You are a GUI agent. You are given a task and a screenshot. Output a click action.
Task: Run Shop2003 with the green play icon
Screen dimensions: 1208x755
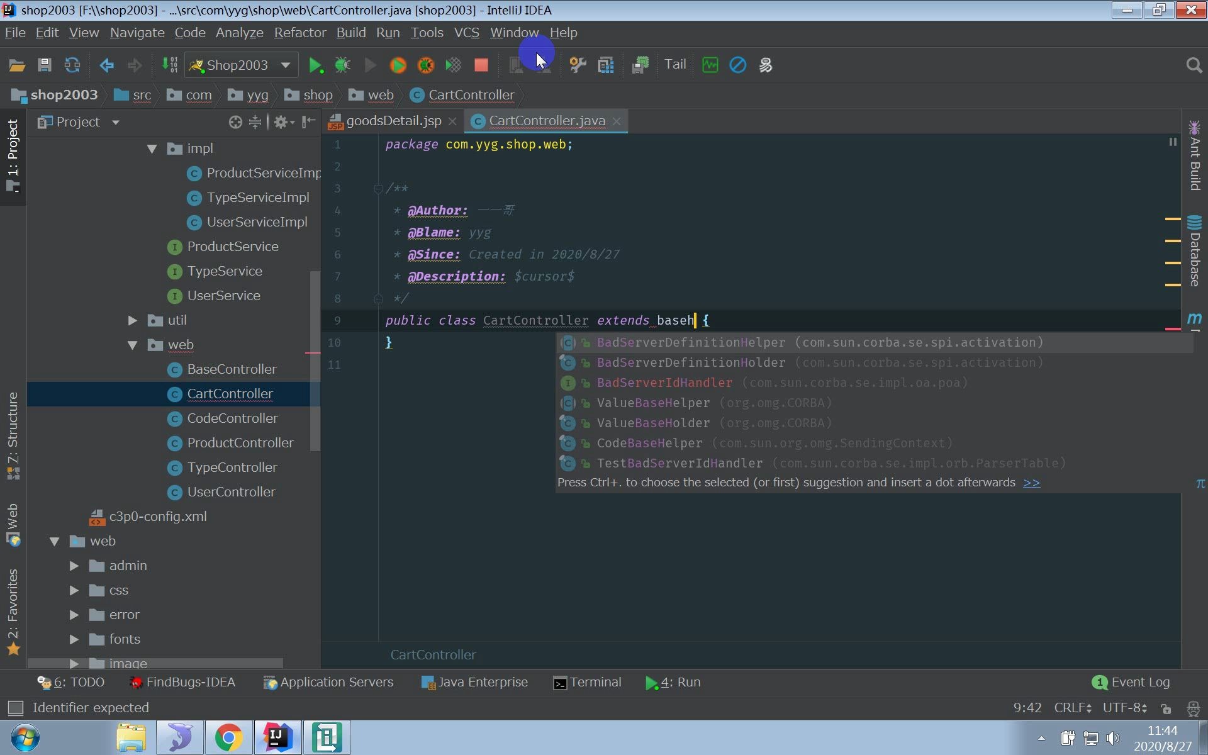point(315,65)
